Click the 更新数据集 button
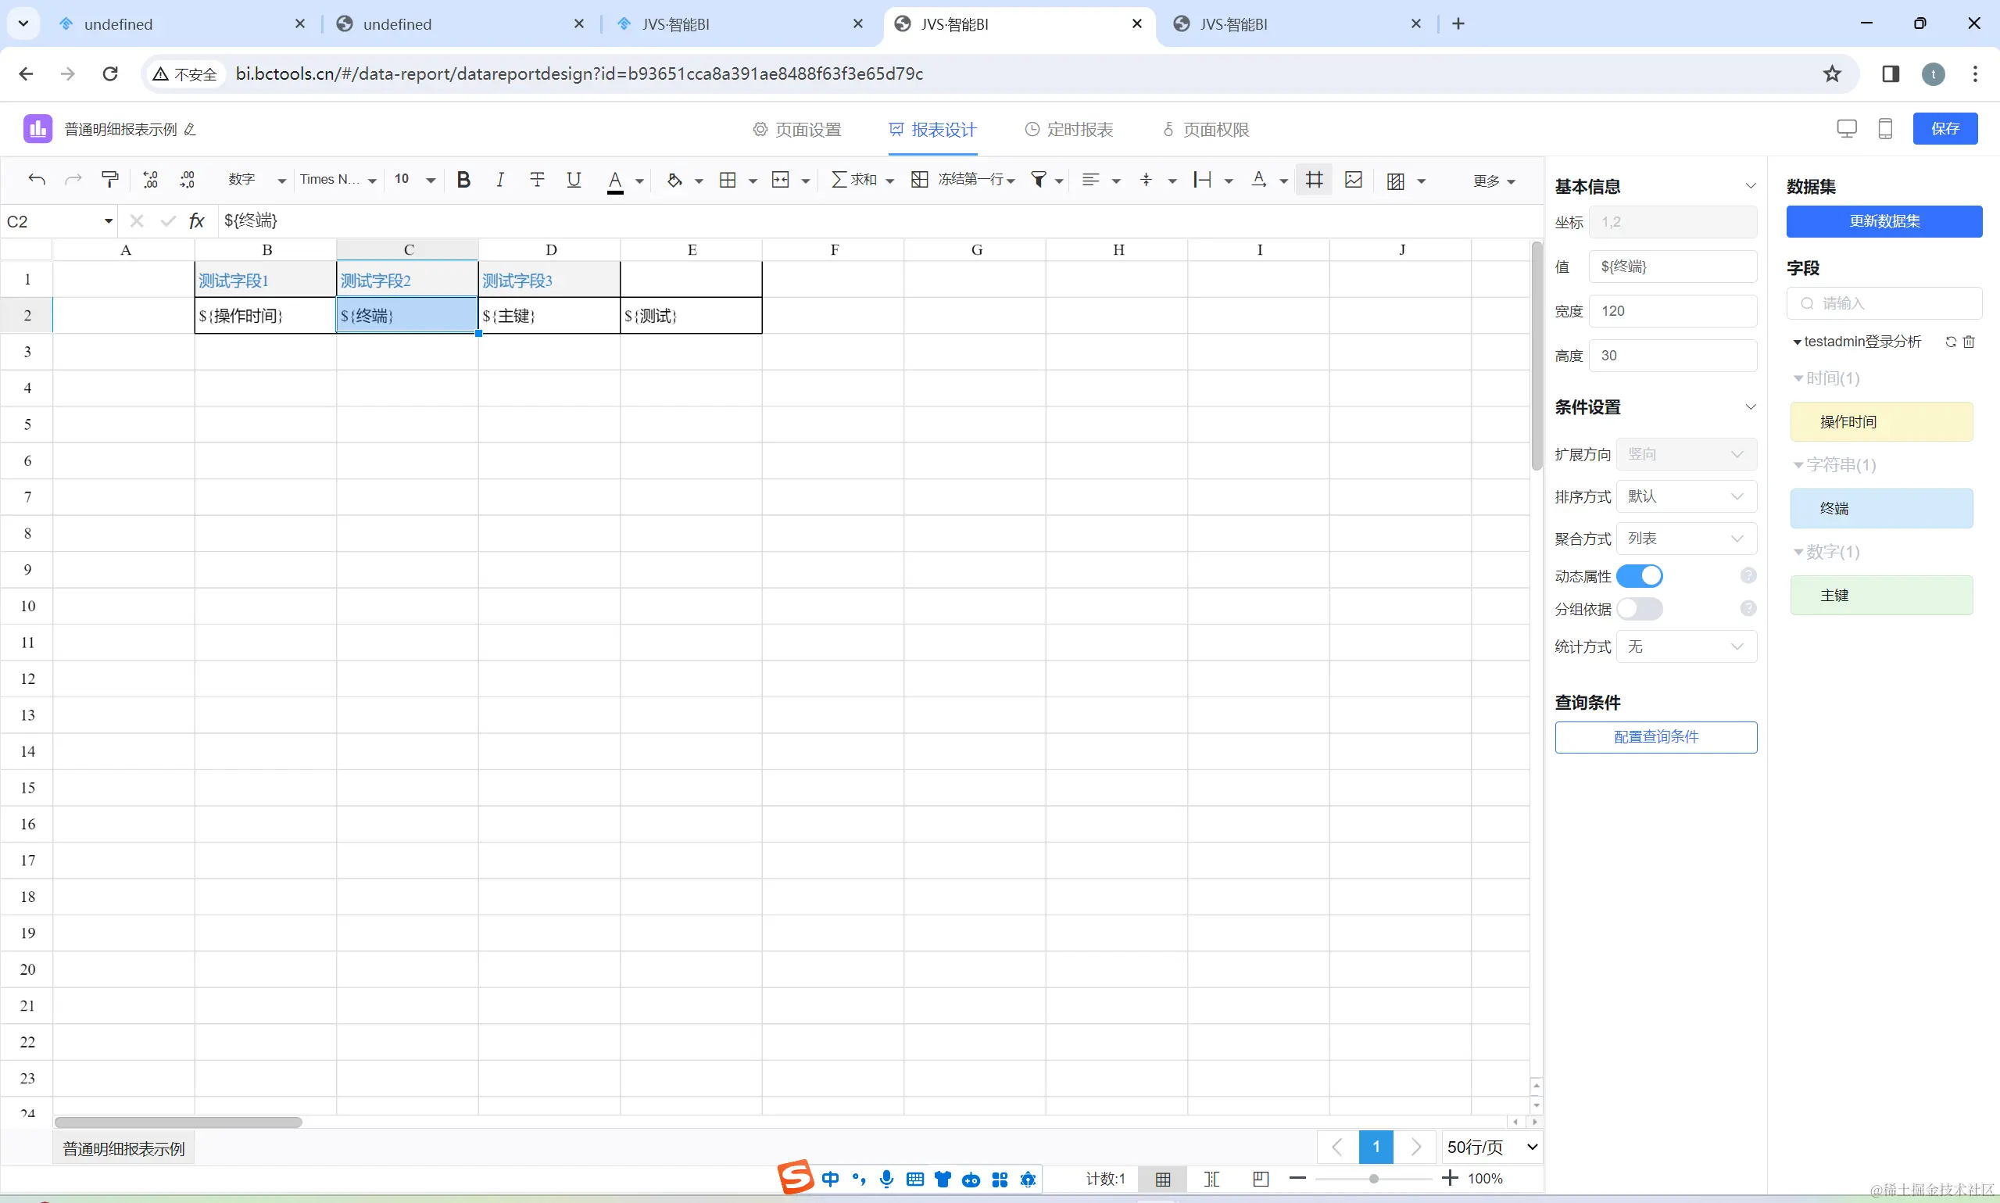Viewport: 2000px width, 1203px height. [1884, 221]
